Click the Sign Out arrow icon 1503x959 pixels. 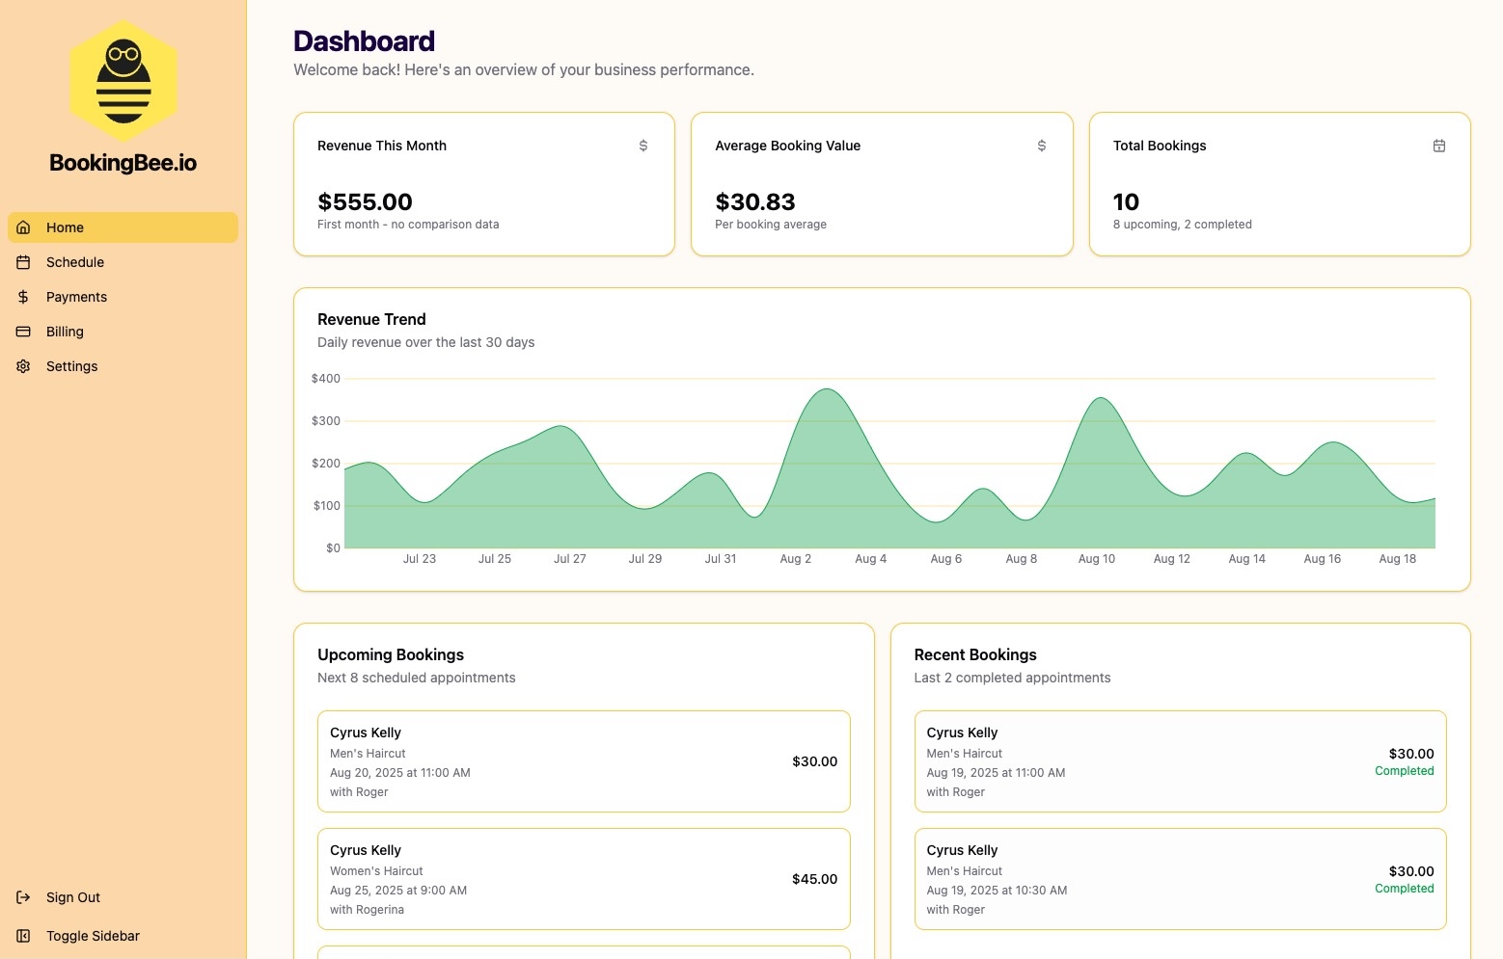(24, 897)
